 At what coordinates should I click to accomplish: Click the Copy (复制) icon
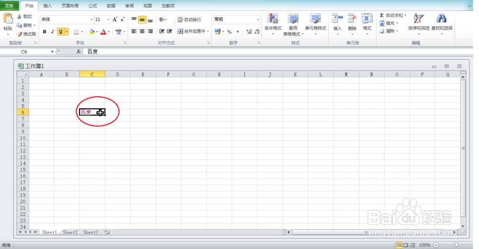[19, 25]
